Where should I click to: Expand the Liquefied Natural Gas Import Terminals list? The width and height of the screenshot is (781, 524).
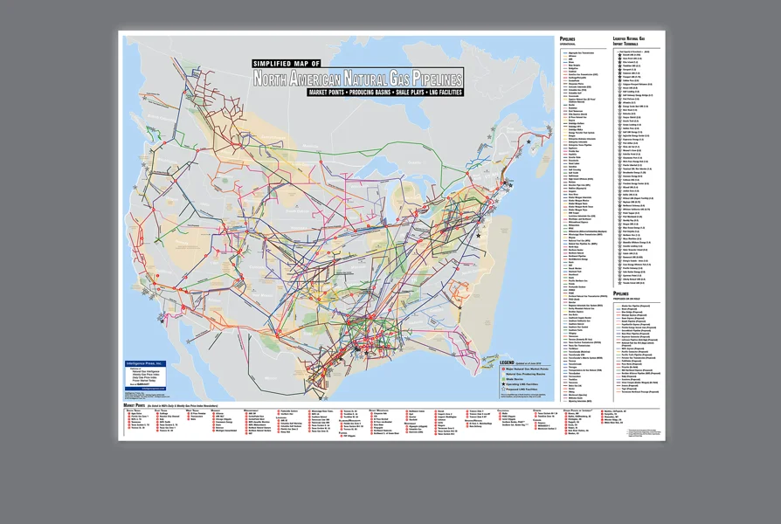(630, 39)
